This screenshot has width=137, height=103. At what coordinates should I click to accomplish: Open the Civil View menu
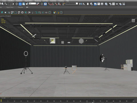pyautogui.click(x=45, y=1)
